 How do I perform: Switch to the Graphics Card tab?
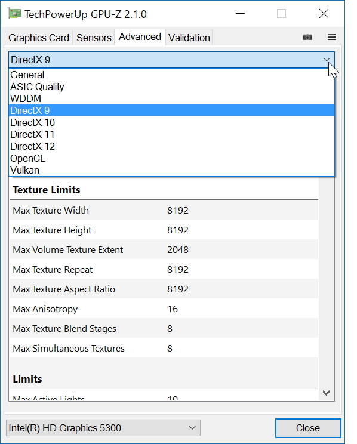tap(39, 38)
